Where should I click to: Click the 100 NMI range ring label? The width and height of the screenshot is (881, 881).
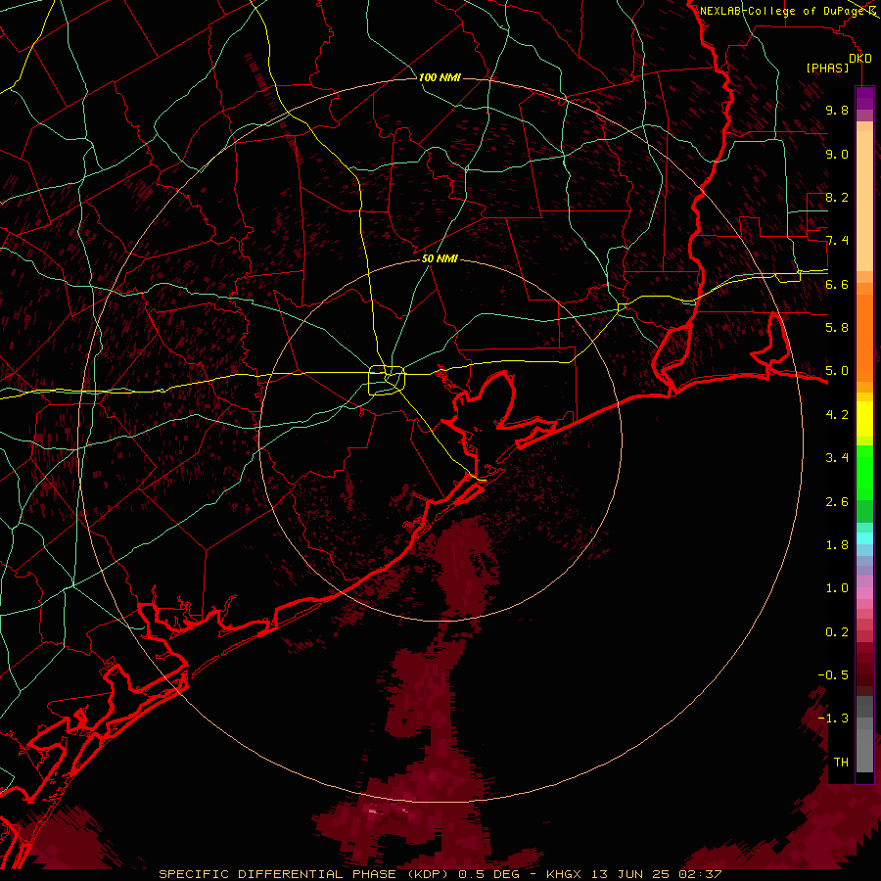(x=440, y=77)
